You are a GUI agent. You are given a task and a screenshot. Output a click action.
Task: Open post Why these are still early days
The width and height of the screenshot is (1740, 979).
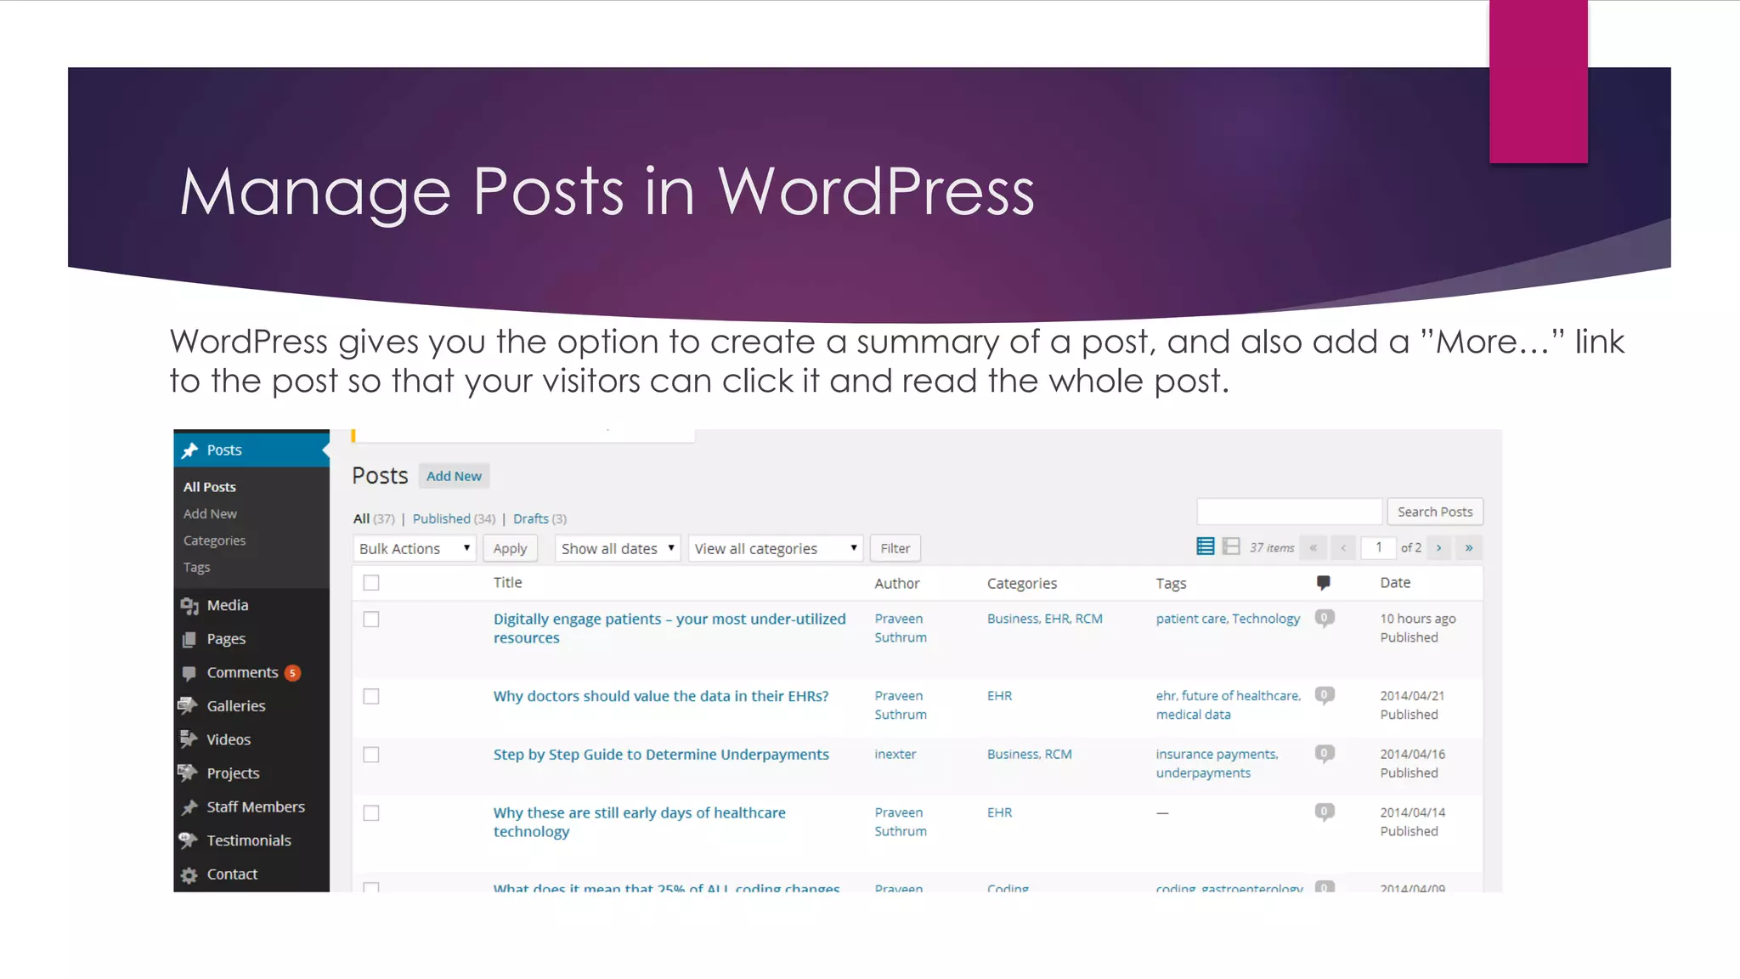[x=640, y=823]
